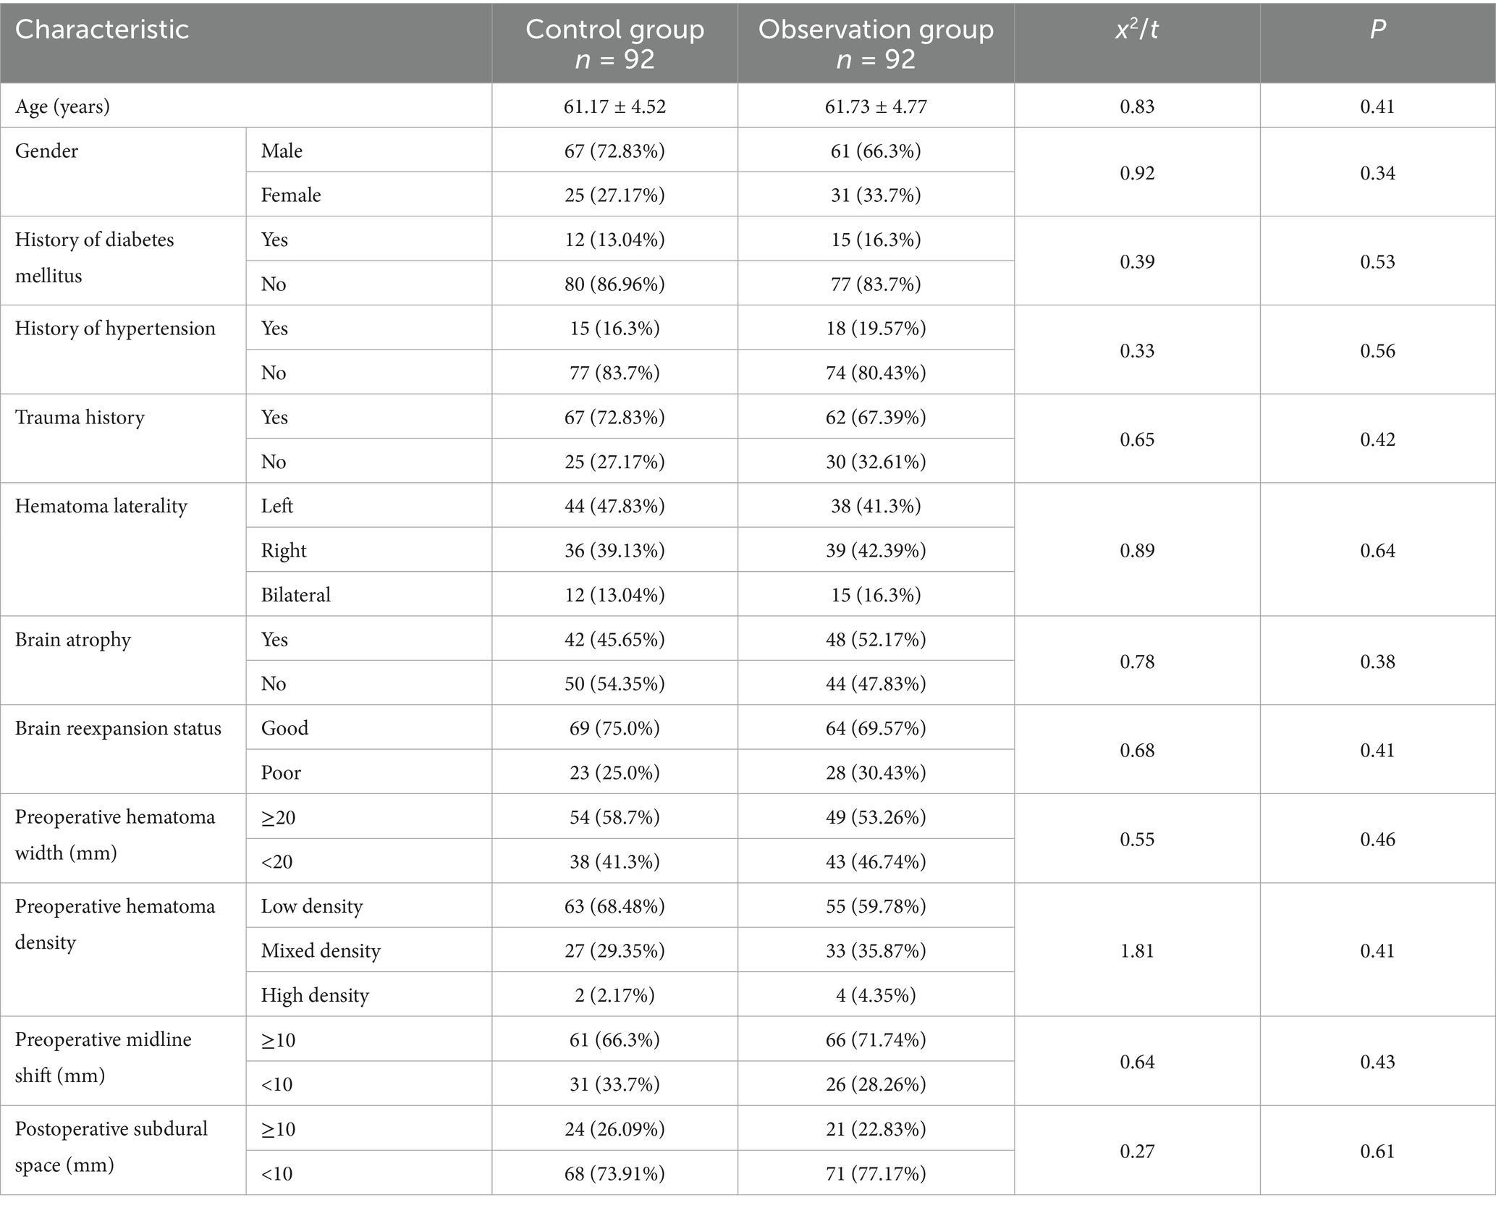
Task: Click the P column header
Action: pyautogui.click(x=1377, y=30)
